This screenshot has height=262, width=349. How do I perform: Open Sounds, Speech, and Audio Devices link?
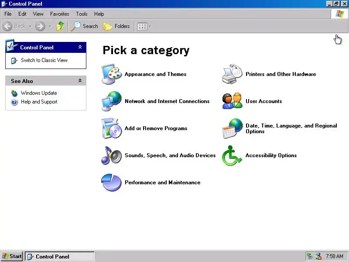(170, 155)
